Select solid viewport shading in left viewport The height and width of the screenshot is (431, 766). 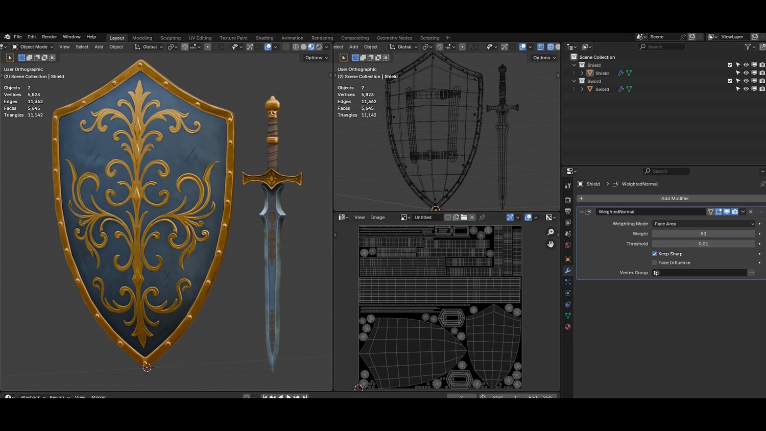click(303, 47)
